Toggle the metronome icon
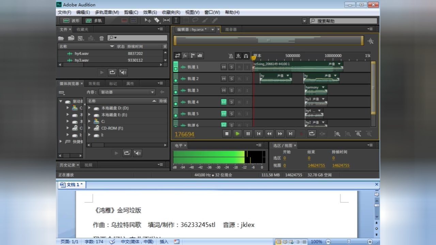The image size is (436, 245). point(231,56)
